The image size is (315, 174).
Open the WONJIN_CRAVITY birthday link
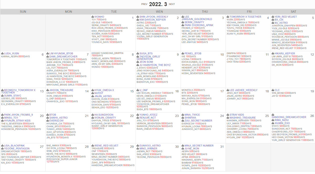coord(105,118)
